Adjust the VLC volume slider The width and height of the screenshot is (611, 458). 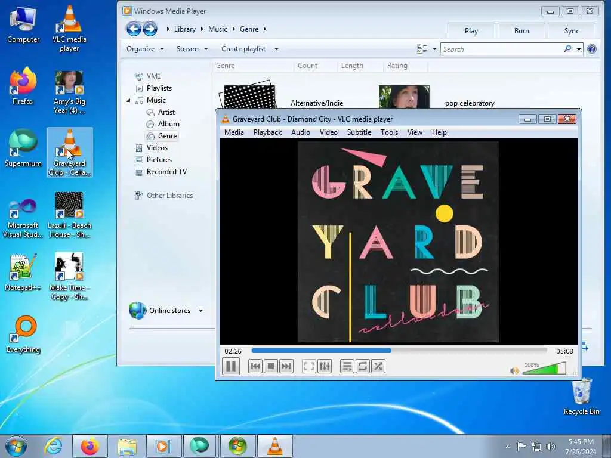click(x=544, y=369)
